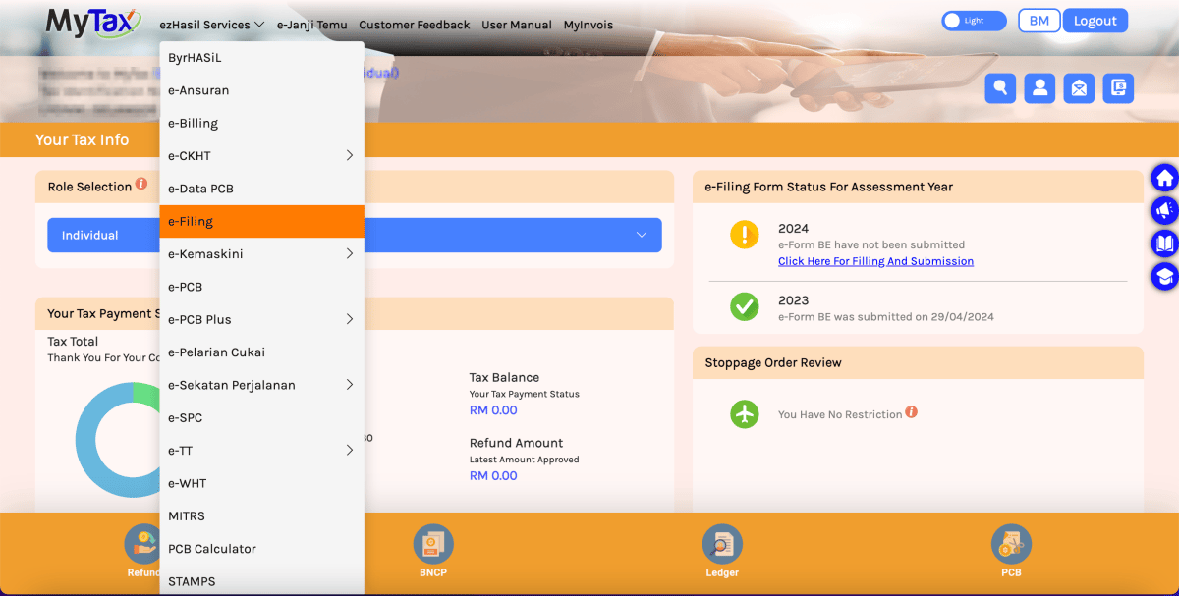Screen dimensions: 1179x596
Task: Open the Ledger icon in bottom bar
Action: coord(722,545)
